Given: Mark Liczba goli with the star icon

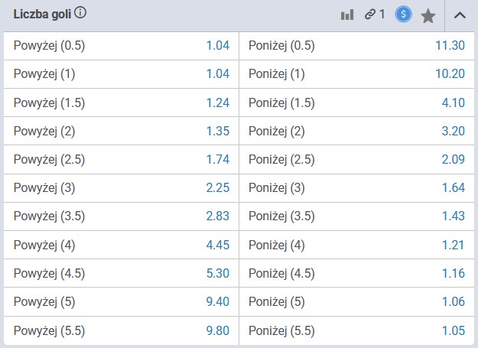Looking at the screenshot, I should click(428, 15).
